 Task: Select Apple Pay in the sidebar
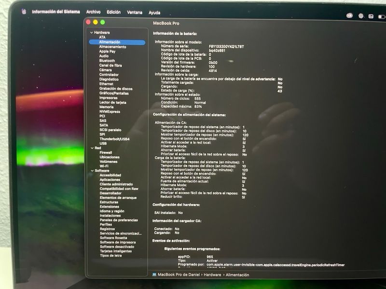click(x=107, y=52)
